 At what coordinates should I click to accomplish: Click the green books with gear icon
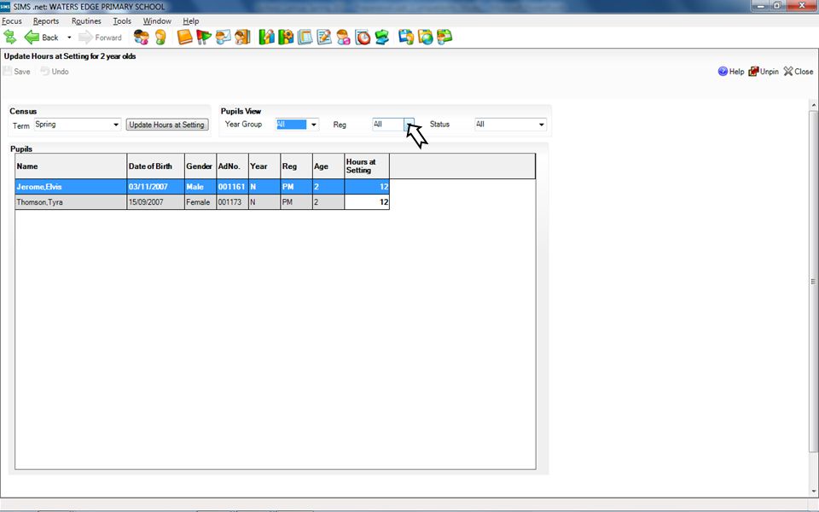click(x=286, y=37)
